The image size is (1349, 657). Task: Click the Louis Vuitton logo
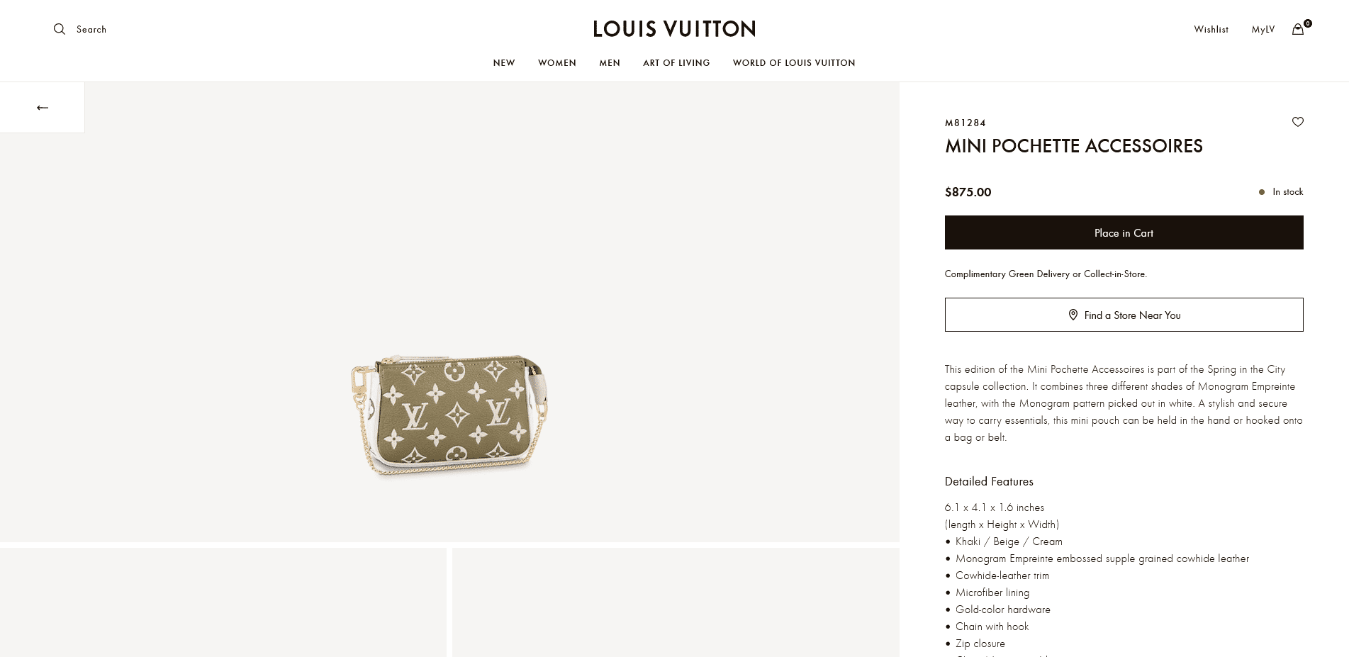674,29
